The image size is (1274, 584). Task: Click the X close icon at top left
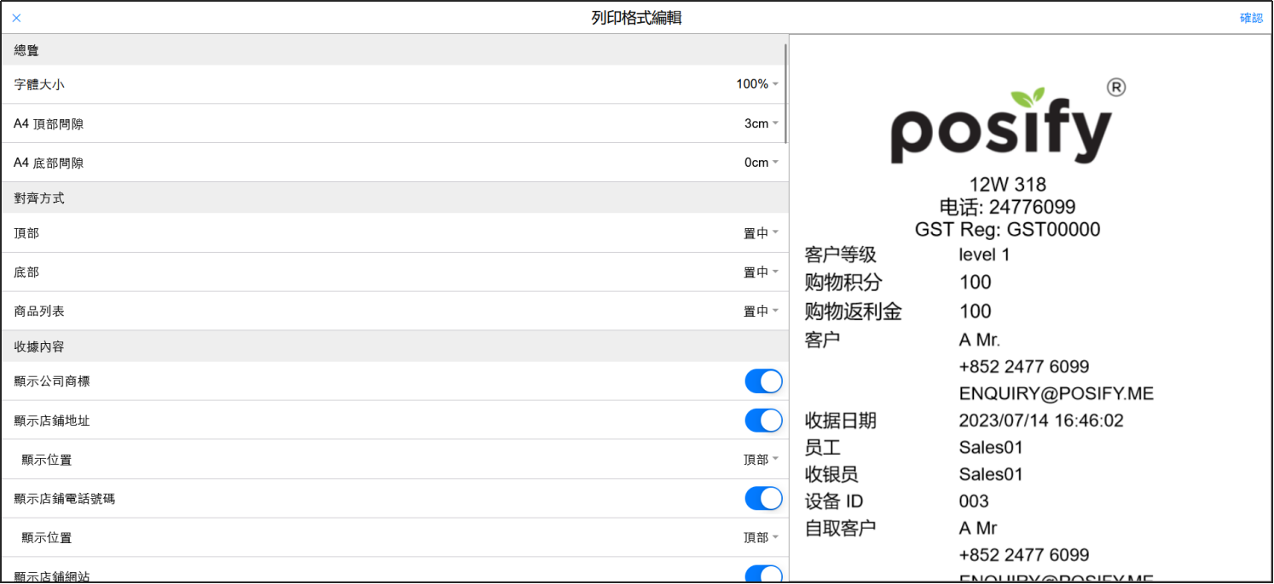click(x=16, y=18)
